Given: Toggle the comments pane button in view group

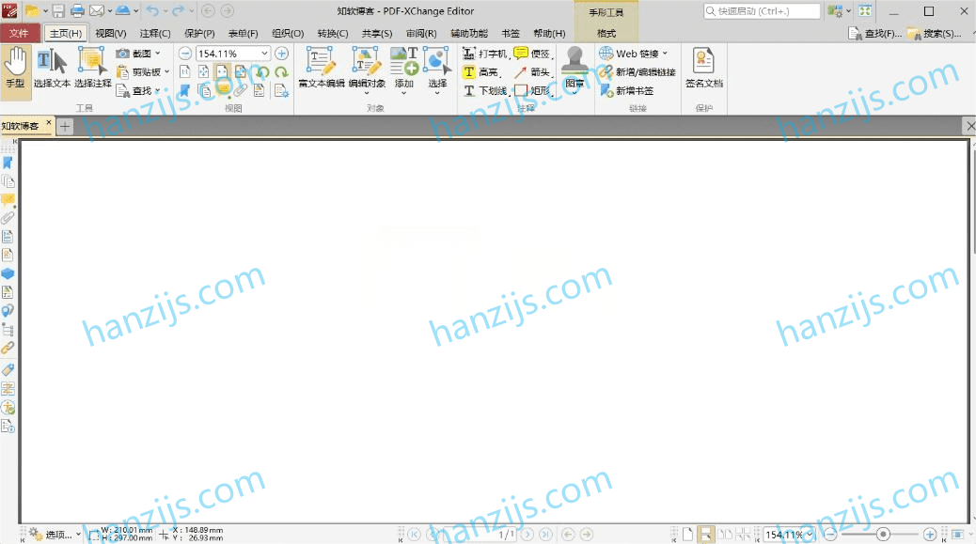Looking at the screenshot, I should (x=222, y=91).
